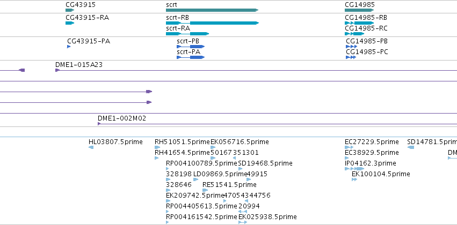Select the CG43915-RA transcript arrow
Image resolution: width=457 pixels, height=225 pixels.
[70, 23]
